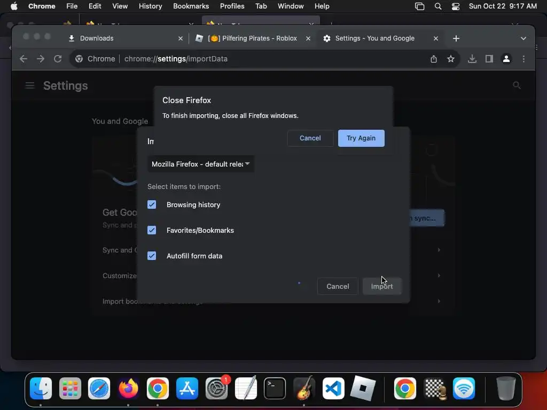Uncheck Autofill form data checkbox

pos(152,256)
